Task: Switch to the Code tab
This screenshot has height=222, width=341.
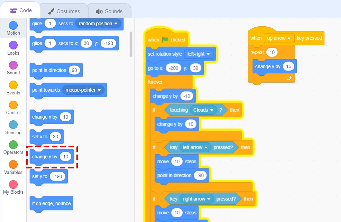Action: 21,10
